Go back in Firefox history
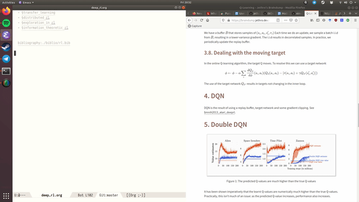 coord(190,20)
